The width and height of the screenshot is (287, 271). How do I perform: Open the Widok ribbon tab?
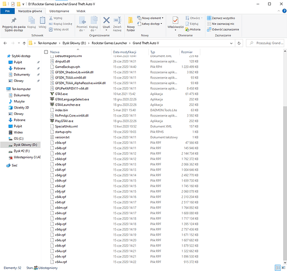[x=81, y=11]
